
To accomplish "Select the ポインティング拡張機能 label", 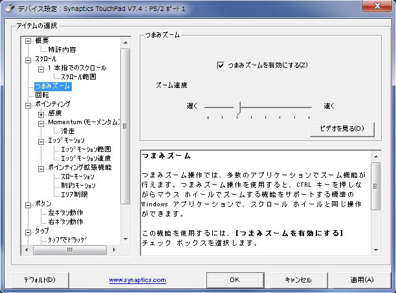I will pyautogui.click(x=80, y=168).
